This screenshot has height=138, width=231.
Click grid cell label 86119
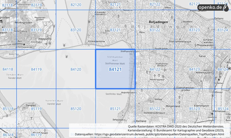pos(36,135)
